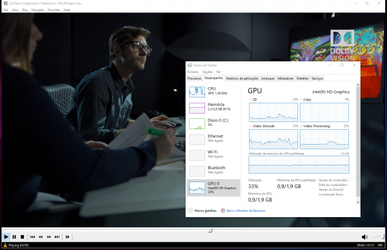Open the media player Favorites menu
This screenshot has height=250, width=387.
pos(54,10)
